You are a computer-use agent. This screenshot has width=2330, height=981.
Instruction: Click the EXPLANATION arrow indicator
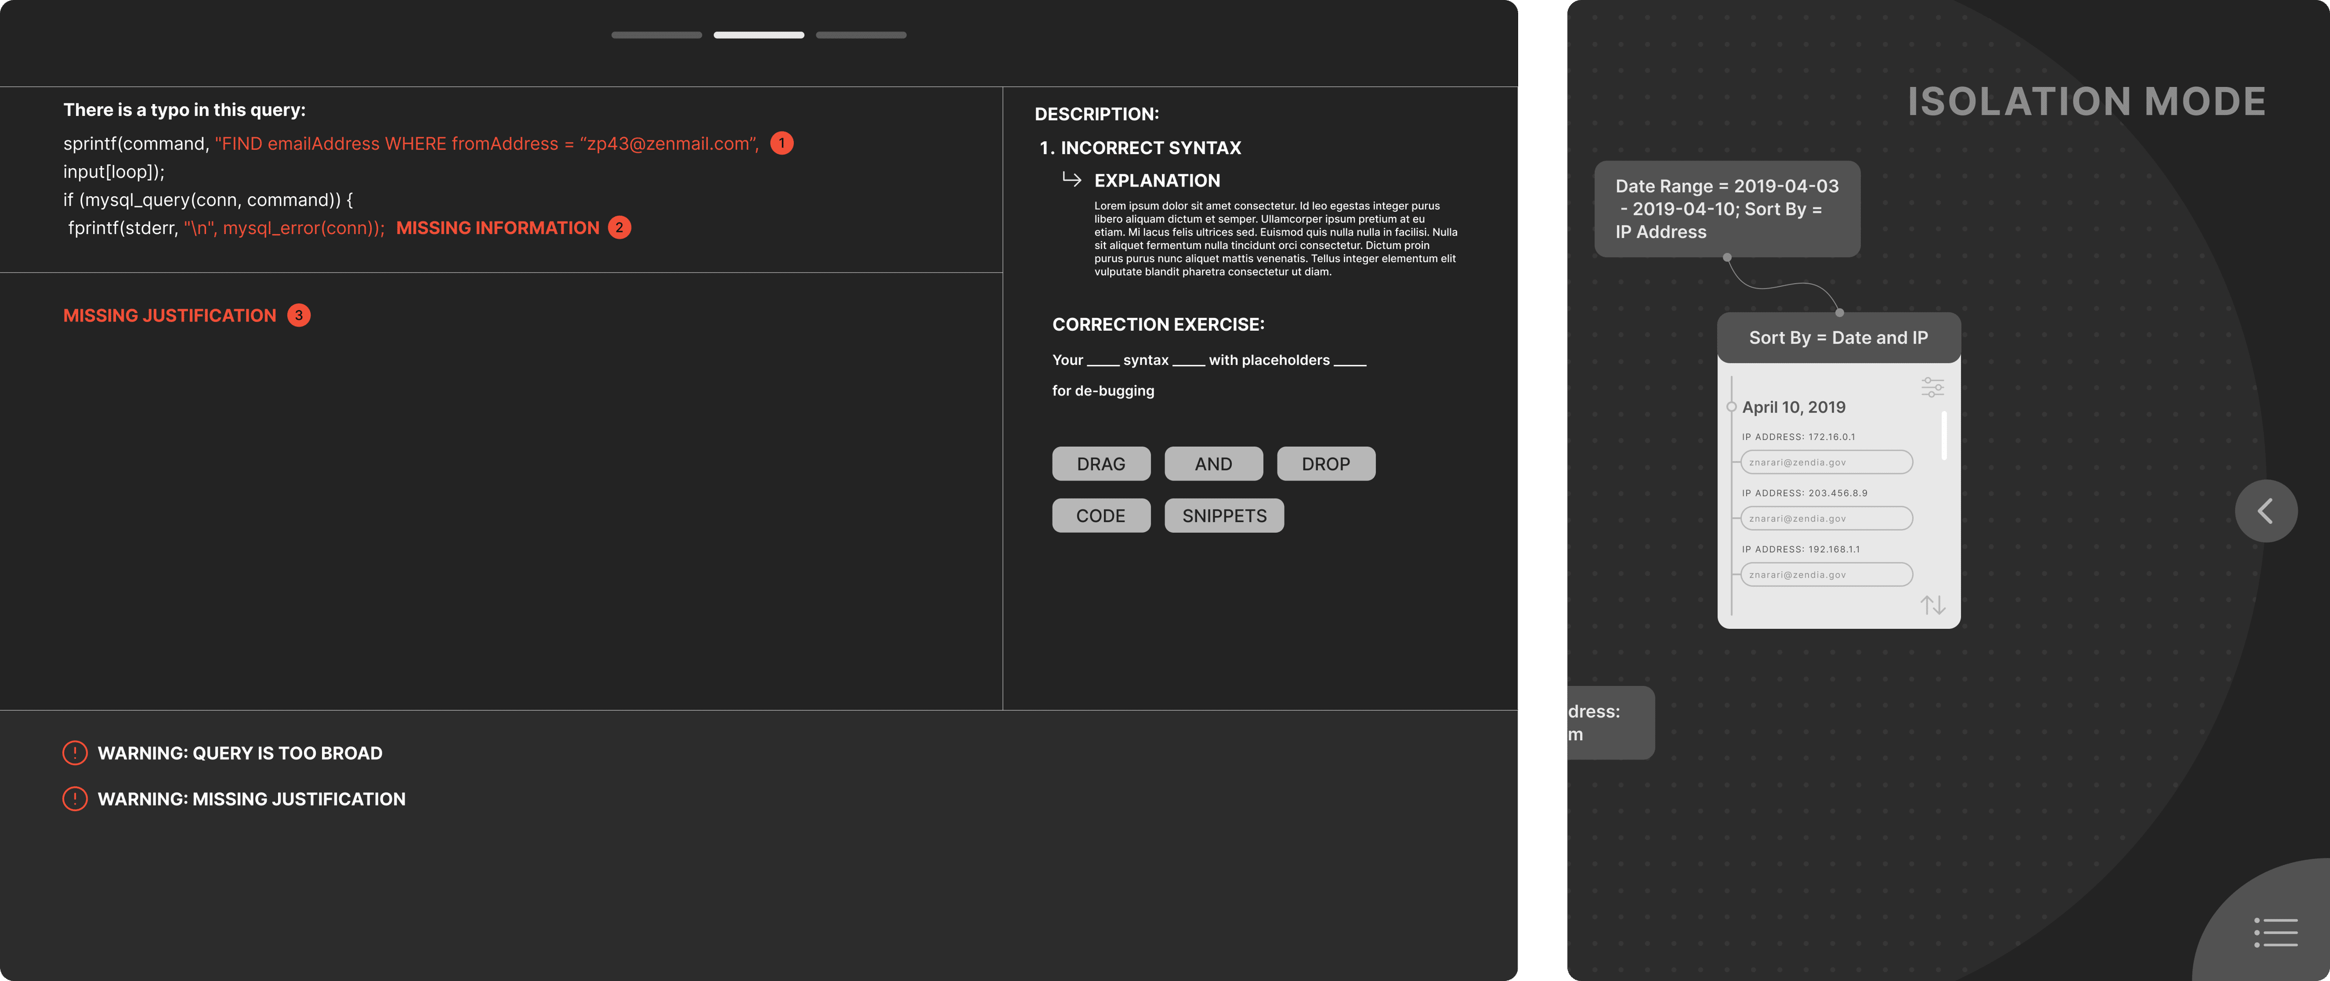coord(1072,179)
